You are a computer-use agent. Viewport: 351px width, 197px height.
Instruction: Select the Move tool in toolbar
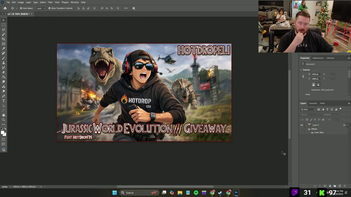(x=4, y=20)
